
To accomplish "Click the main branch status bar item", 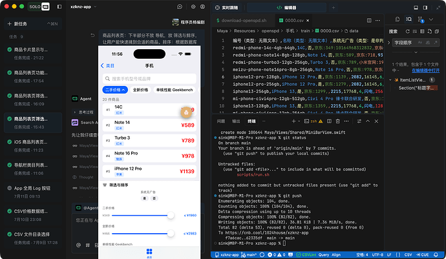I will coord(249,254).
